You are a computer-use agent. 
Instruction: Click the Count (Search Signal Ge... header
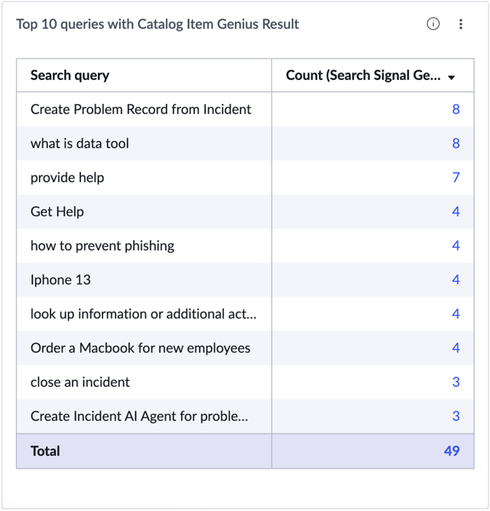point(363,75)
